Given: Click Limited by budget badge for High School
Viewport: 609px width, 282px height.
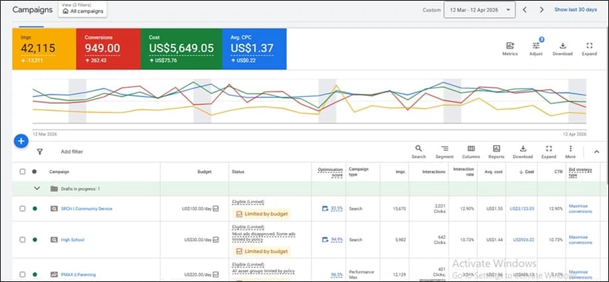Looking at the screenshot, I should click(262, 251).
